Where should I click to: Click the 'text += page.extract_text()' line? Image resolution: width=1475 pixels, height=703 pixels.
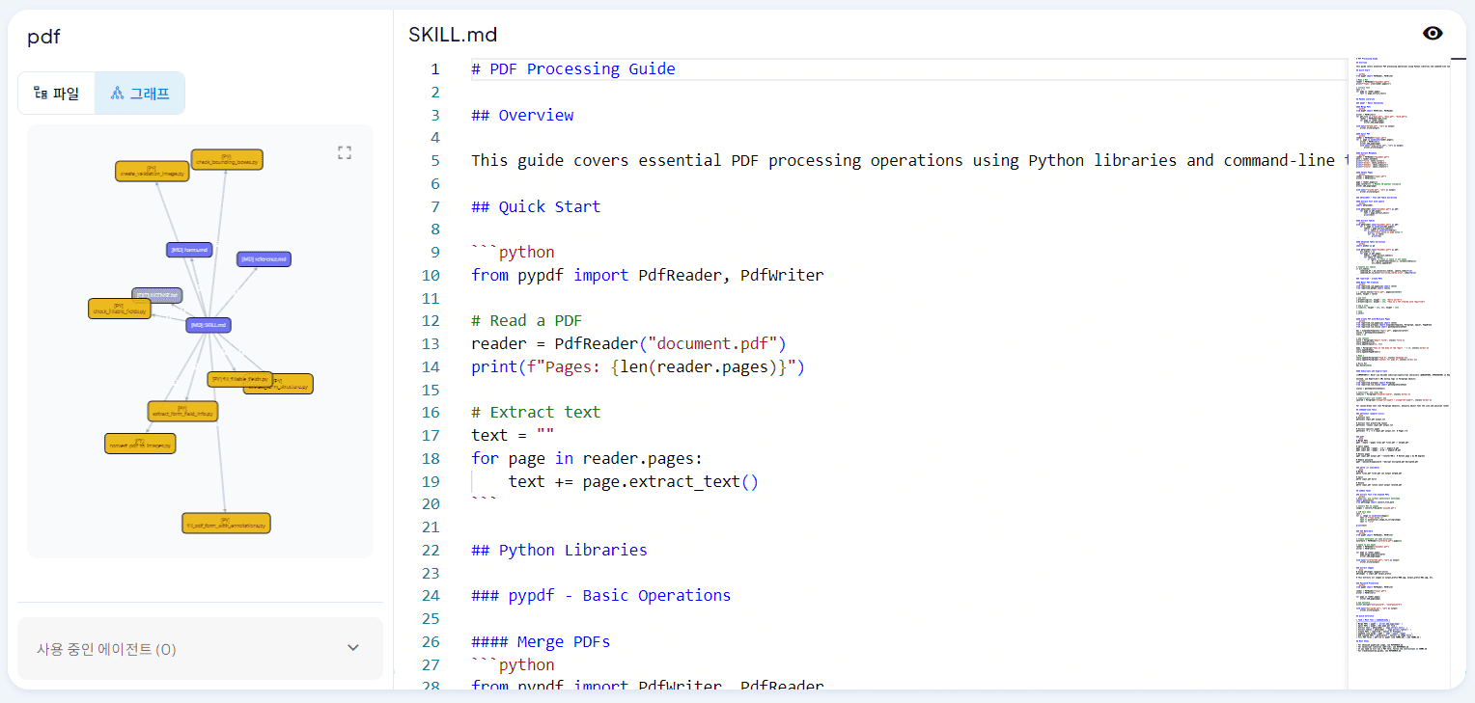633,481
